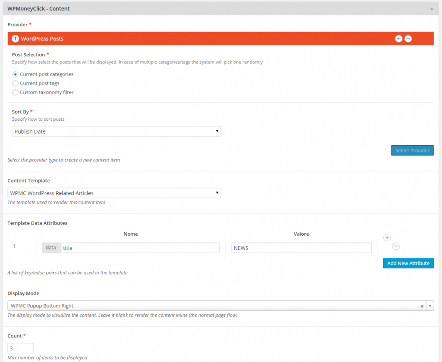Add provider with plus icon in orange bar
The height and width of the screenshot is (362, 442).
coord(399,39)
